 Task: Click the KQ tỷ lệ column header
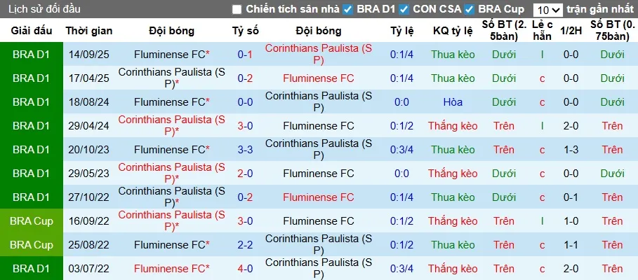click(x=453, y=31)
